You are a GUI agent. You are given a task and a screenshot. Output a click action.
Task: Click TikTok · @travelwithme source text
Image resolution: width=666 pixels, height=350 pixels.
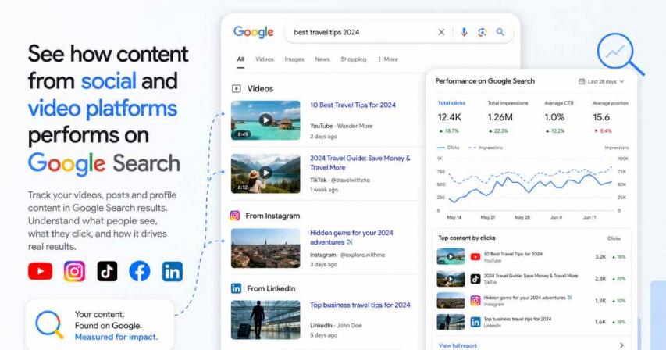tap(340, 180)
